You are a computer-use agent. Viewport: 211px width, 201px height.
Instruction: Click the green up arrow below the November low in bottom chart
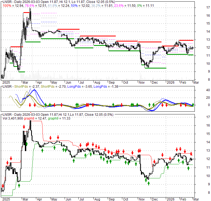149,183
